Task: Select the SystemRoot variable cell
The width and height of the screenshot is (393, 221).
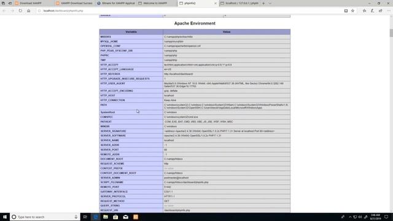Action: coord(131,112)
